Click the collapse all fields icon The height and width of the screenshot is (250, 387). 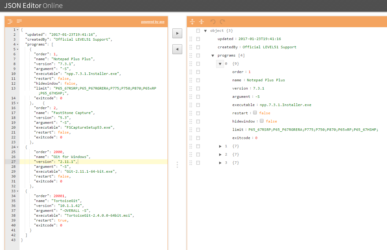[x=201, y=22]
